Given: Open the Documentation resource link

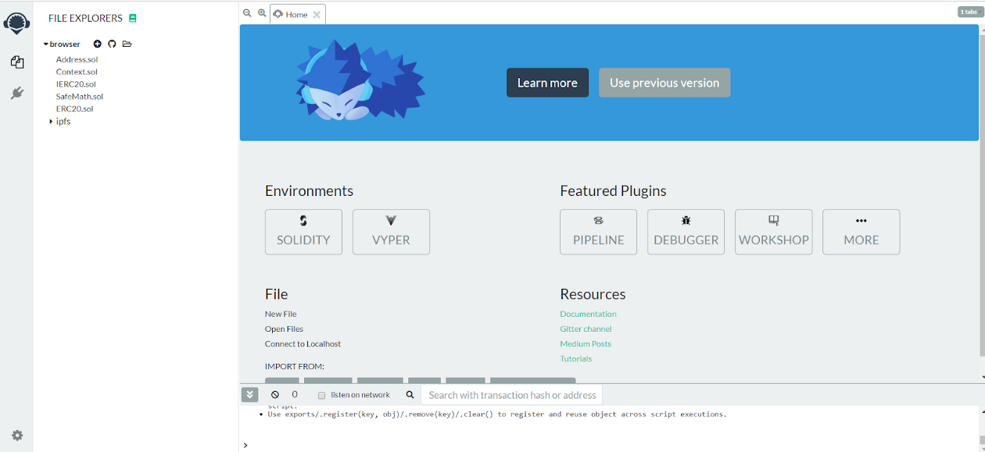Looking at the screenshot, I should [x=588, y=314].
